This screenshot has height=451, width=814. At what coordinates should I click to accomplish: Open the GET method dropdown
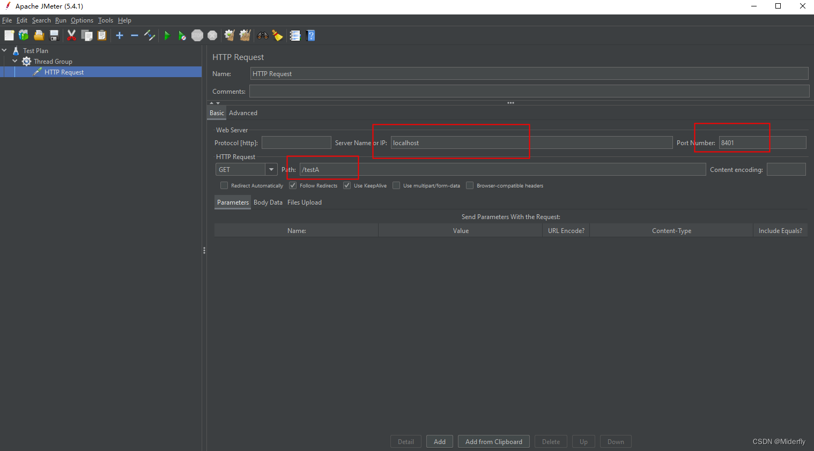point(271,169)
